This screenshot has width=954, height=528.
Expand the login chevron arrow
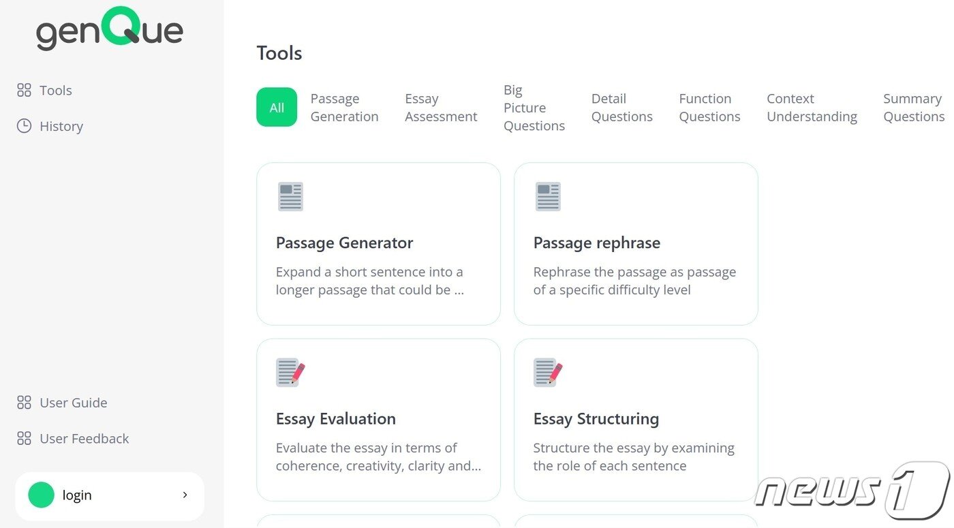tap(185, 495)
